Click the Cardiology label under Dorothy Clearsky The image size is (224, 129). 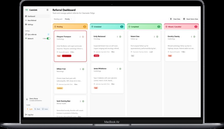click(171, 39)
